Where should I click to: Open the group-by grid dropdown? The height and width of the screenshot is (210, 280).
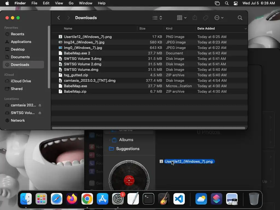pyautogui.click(x=182, y=18)
